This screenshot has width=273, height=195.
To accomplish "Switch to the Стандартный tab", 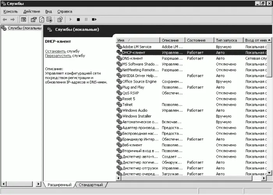I will pos(91,185).
